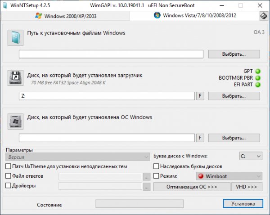Click the 70 MB free FAT32 info text
Viewport: 270px width, 215px height.
point(68,83)
